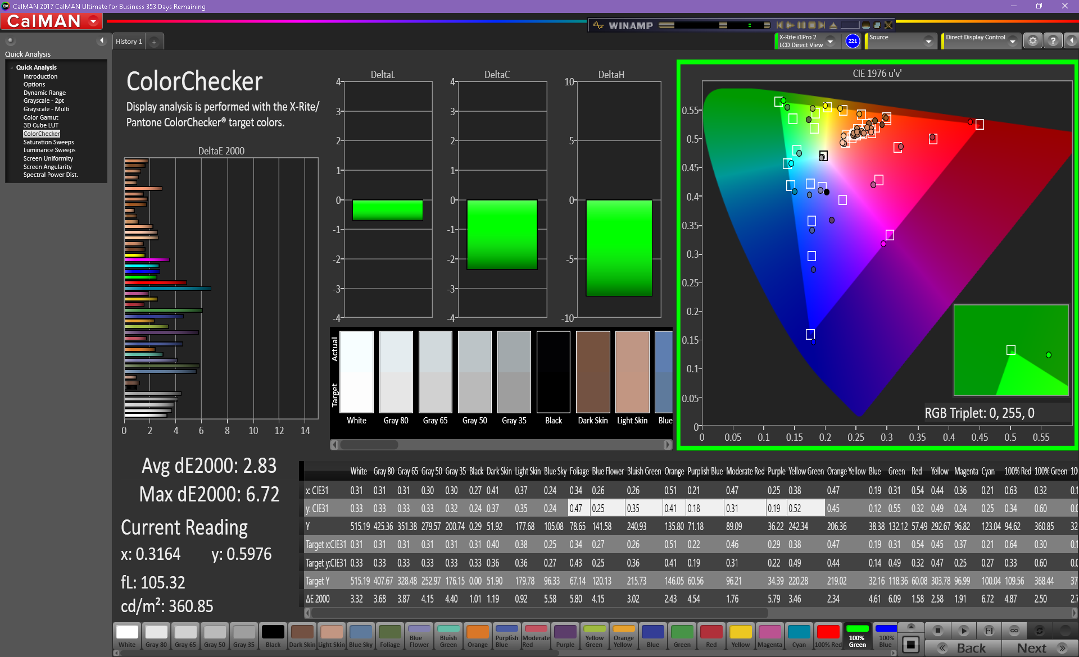The height and width of the screenshot is (657, 1079).
Task: Click the read series bracket icon
Action: [x=989, y=631]
